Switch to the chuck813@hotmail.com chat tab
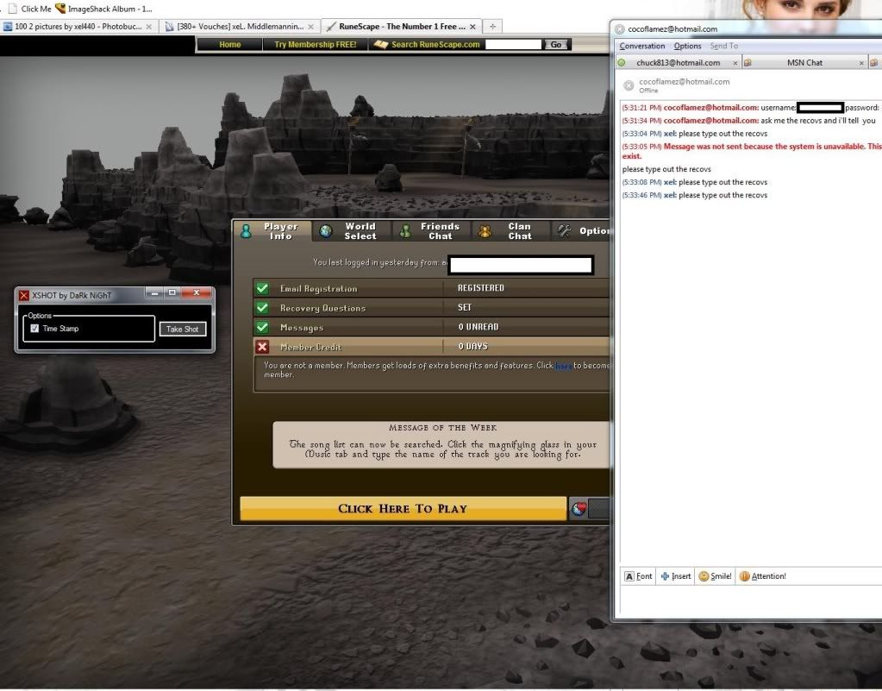 tap(678, 62)
